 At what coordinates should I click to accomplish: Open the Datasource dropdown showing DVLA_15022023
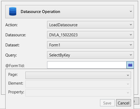pyautogui.click(x=90, y=35)
